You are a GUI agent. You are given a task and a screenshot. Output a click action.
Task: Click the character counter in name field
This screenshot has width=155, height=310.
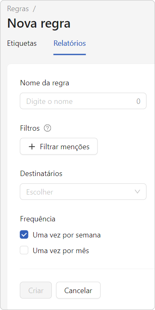click(x=139, y=101)
